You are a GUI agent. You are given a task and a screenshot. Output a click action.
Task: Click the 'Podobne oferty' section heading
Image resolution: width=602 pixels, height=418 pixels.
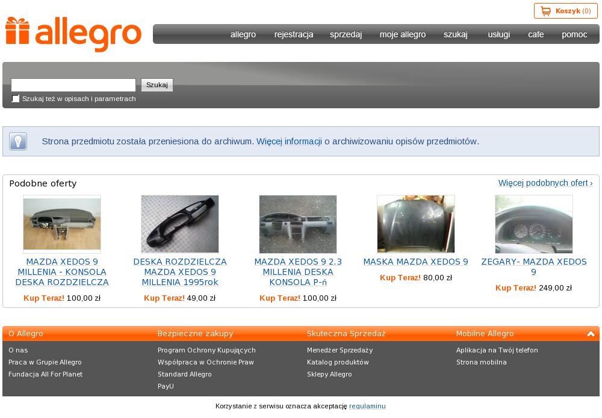coord(43,183)
